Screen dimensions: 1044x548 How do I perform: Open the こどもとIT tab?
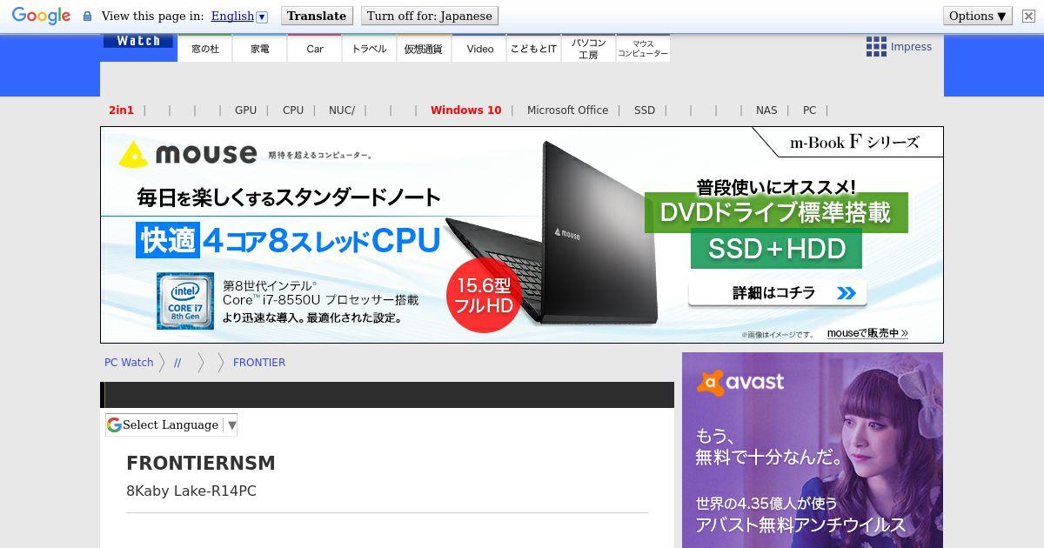tap(533, 49)
